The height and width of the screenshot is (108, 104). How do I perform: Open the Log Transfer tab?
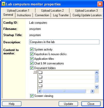point(61,15)
